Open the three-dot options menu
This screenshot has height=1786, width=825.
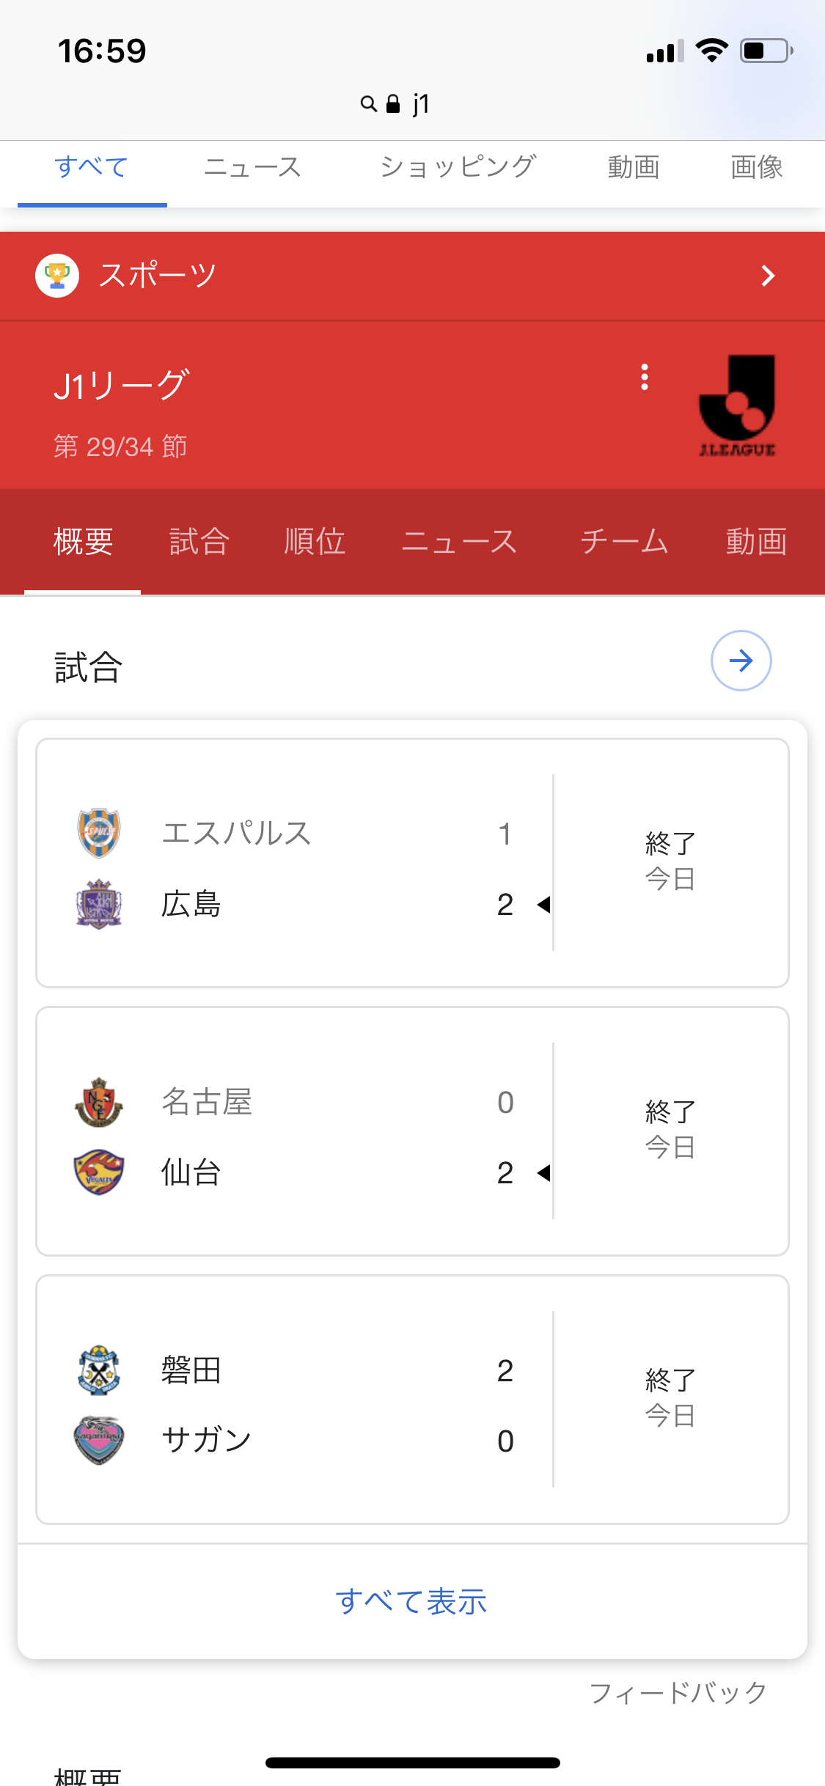pyautogui.click(x=645, y=377)
